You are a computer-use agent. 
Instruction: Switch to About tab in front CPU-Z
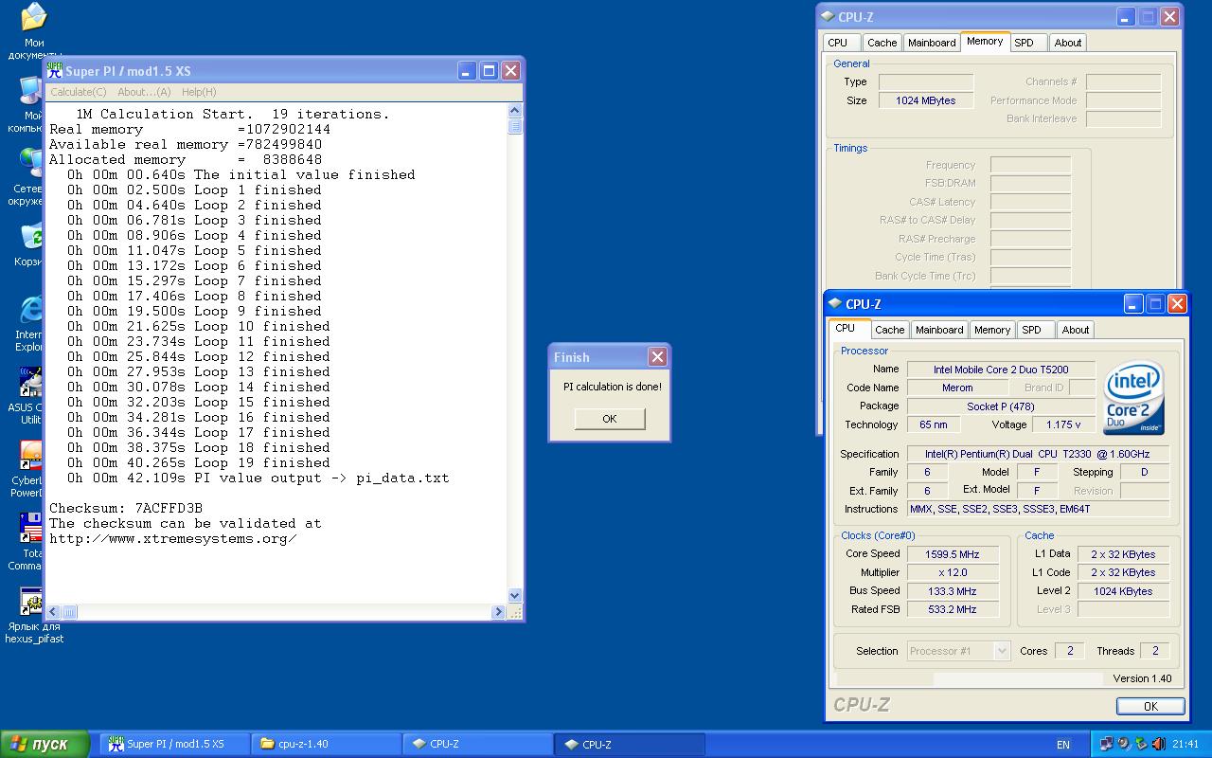(1075, 330)
